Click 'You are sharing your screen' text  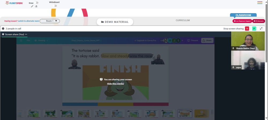(118, 80)
